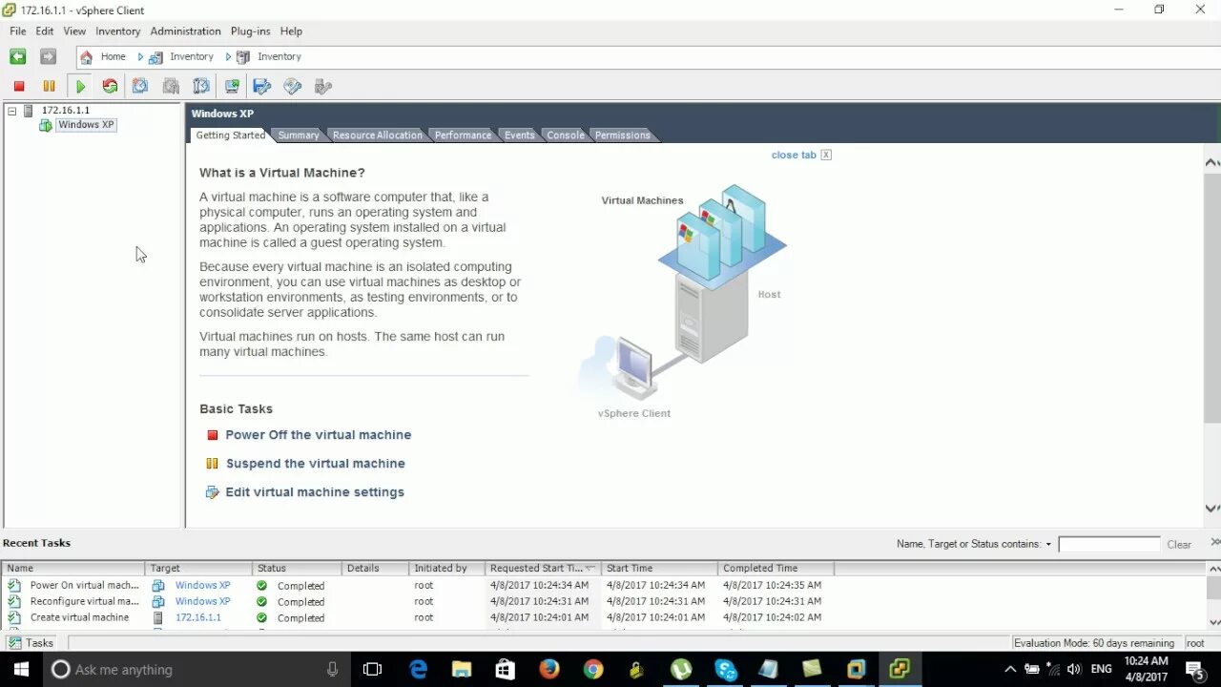The width and height of the screenshot is (1221, 687).
Task: Switch to the Resource Allocation tab
Action: pos(378,135)
